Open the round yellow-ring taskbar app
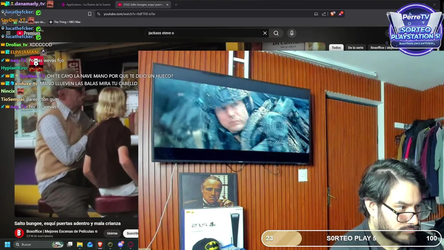This screenshot has height=250, width=444. [110, 244]
